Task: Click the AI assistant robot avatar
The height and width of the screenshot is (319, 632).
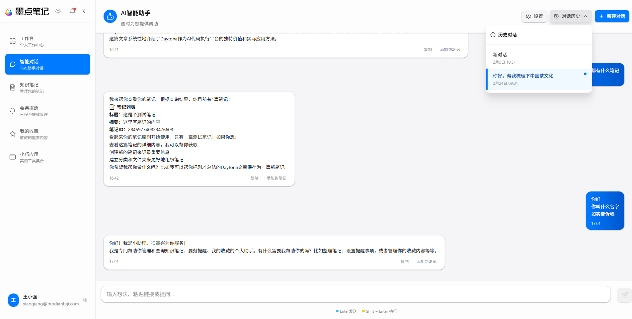Action: click(x=110, y=16)
